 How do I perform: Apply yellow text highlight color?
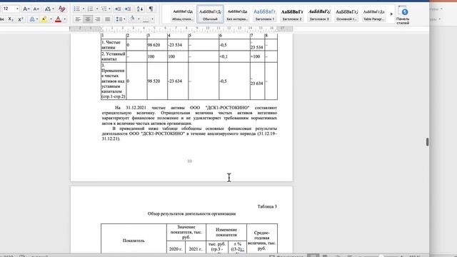[x=44, y=19]
